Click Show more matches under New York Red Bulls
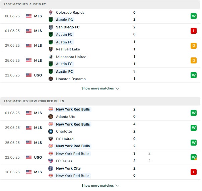The image size is (202, 191). (x=97, y=185)
